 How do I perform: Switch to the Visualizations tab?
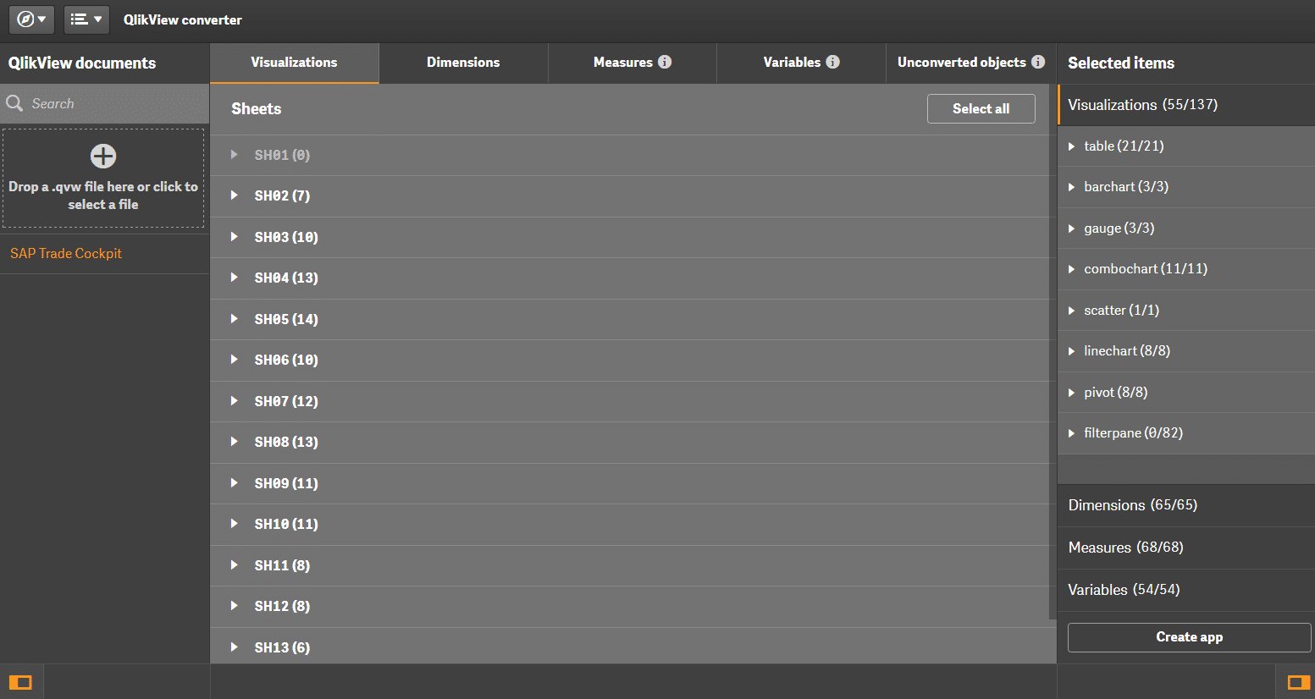(x=294, y=63)
